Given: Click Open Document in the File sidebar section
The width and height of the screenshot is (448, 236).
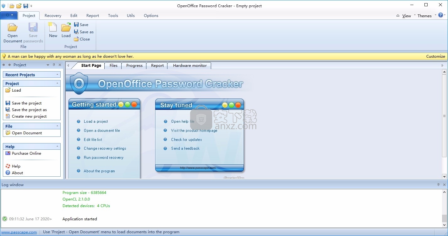Looking at the screenshot, I should pos(24,133).
